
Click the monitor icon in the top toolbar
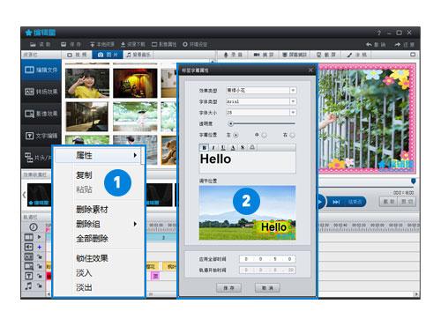(x=154, y=44)
